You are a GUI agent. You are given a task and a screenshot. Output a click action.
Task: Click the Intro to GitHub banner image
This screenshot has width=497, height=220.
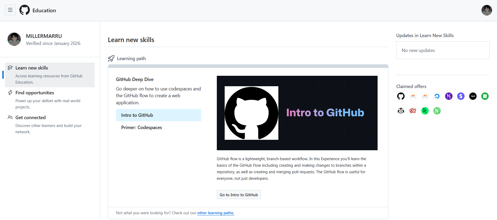(297, 113)
